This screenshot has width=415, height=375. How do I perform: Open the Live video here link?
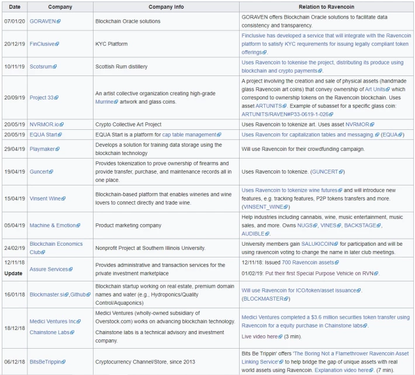click(x=262, y=336)
